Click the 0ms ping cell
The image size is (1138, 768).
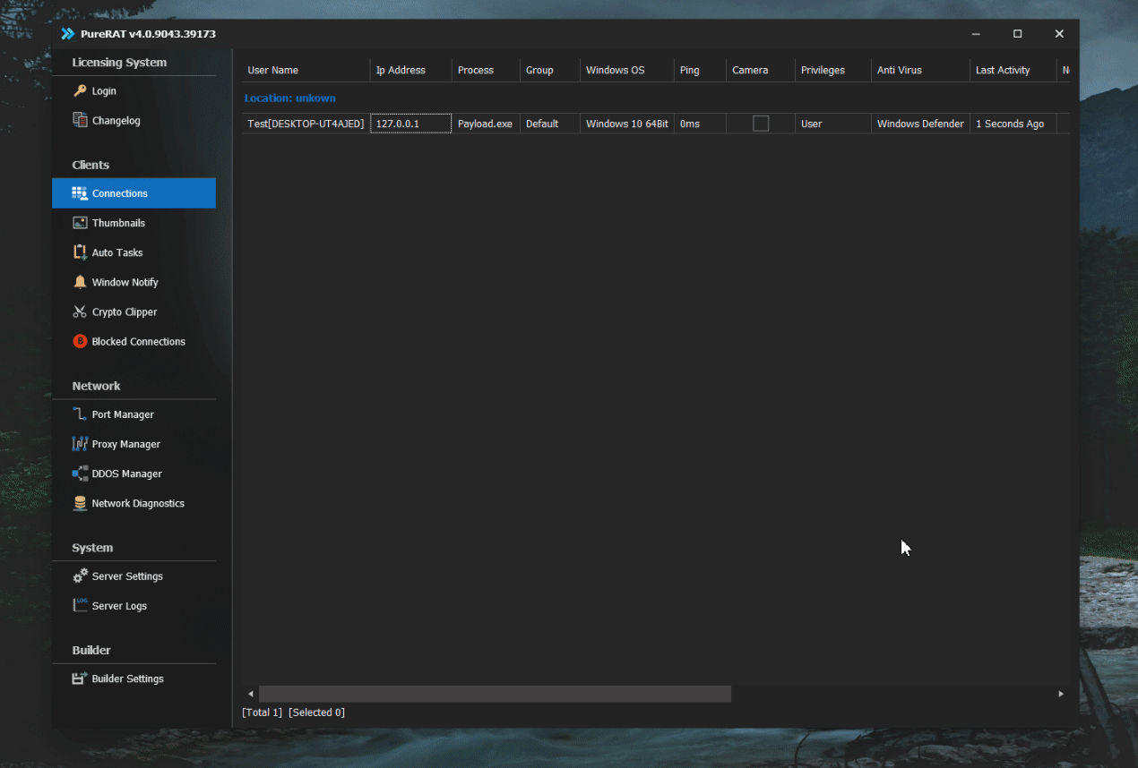(x=700, y=124)
